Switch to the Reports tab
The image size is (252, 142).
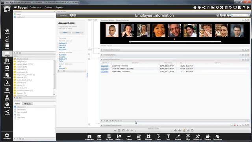[59, 7]
